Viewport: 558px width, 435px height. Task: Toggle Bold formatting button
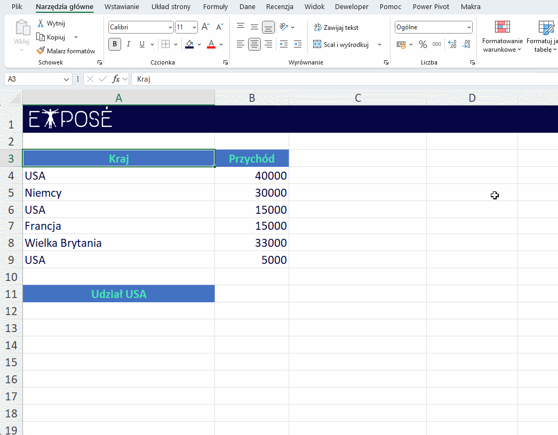(x=115, y=44)
